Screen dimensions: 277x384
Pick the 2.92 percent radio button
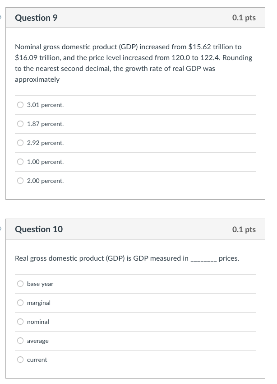20,143
